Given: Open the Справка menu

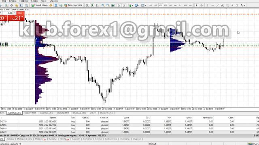Looking at the screenshot, I should point(53,1).
